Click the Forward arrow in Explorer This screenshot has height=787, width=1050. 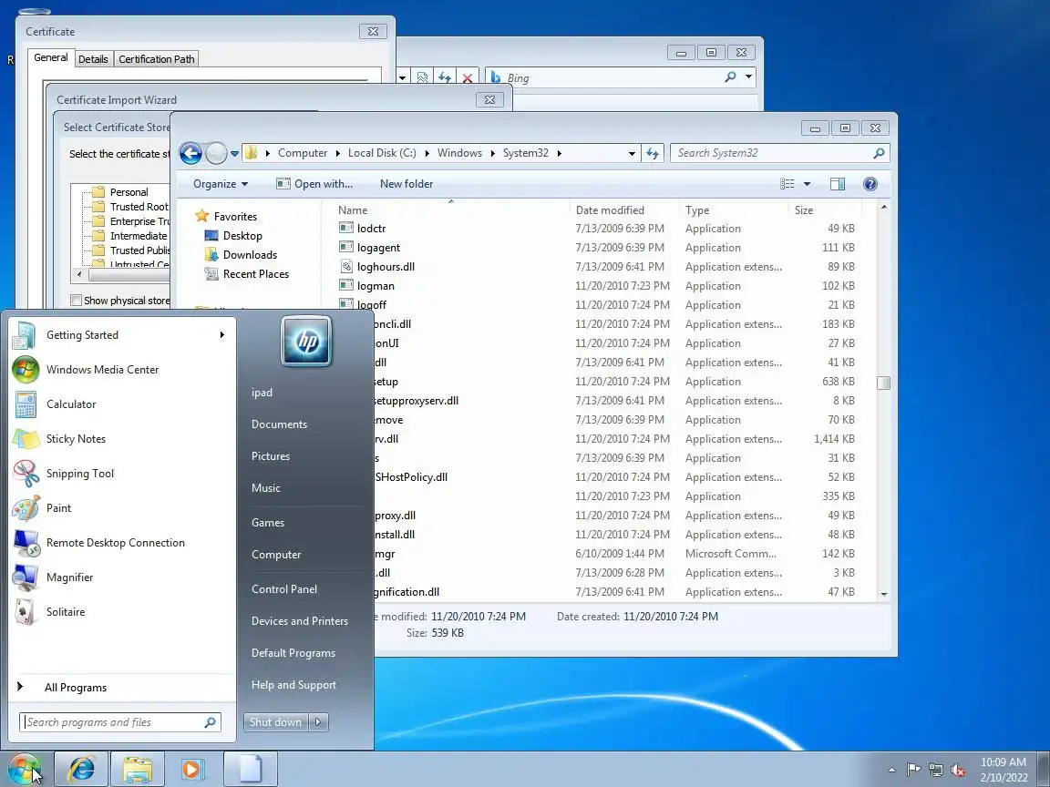point(216,153)
